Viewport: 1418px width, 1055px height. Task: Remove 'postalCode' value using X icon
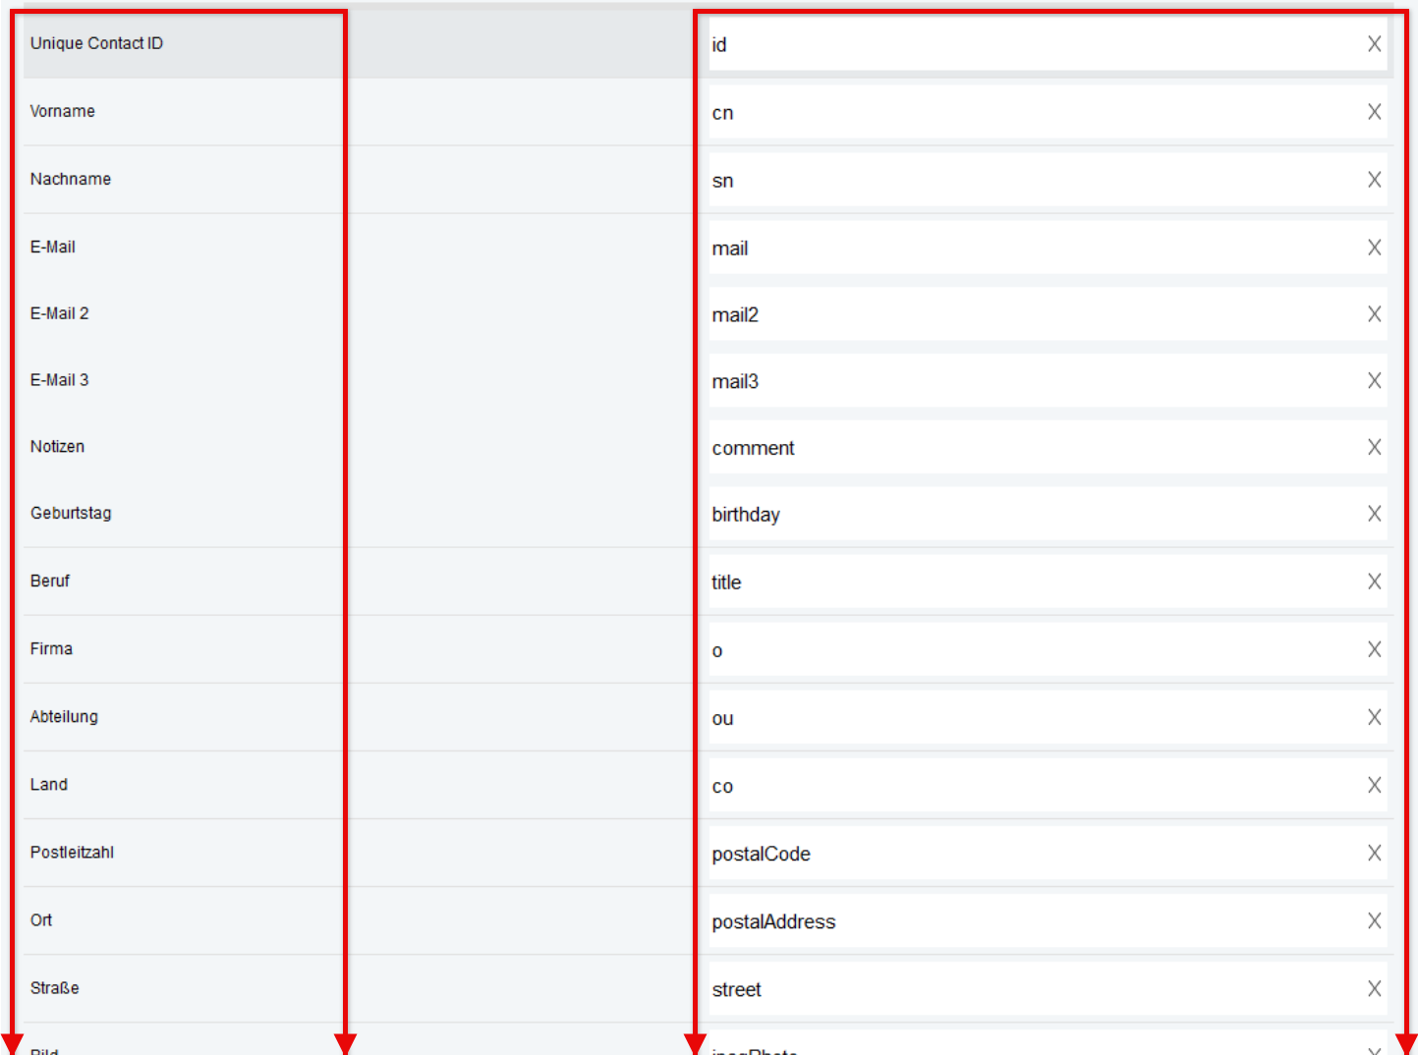[x=1374, y=853]
